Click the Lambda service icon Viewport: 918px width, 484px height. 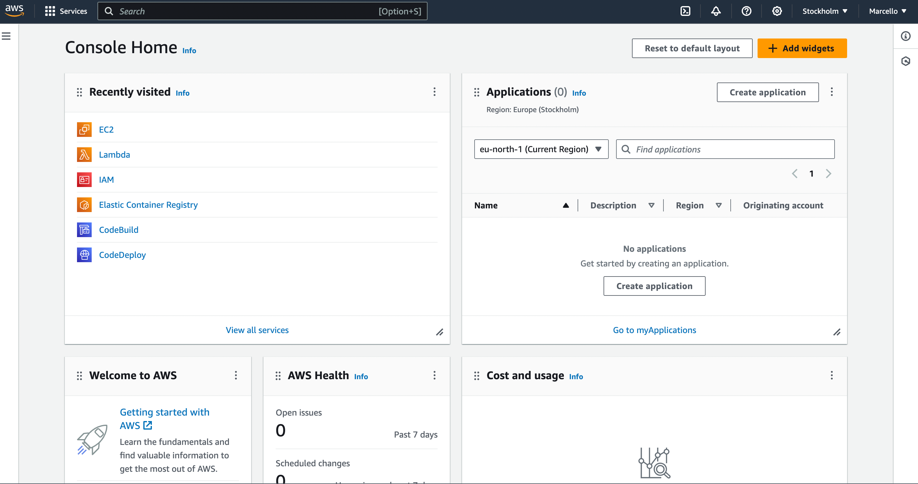point(84,154)
